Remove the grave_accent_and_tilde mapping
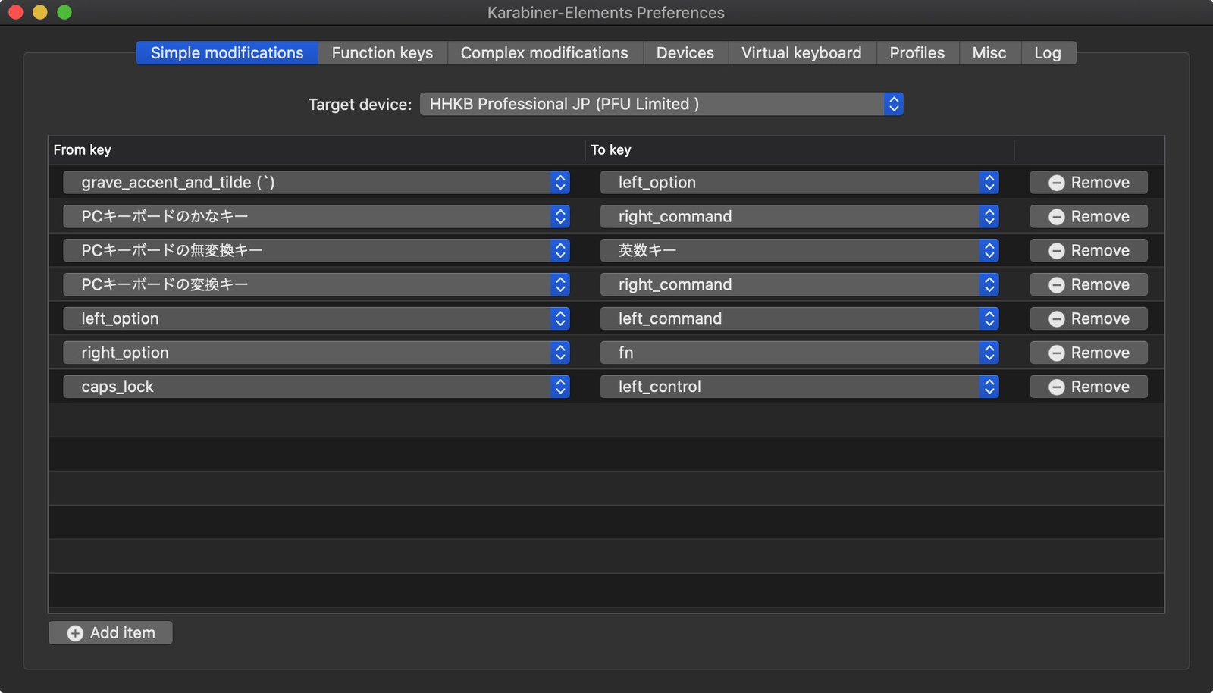Image resolution: width=1213 pixels, height=693 pixels. [x=1089, y=182]
